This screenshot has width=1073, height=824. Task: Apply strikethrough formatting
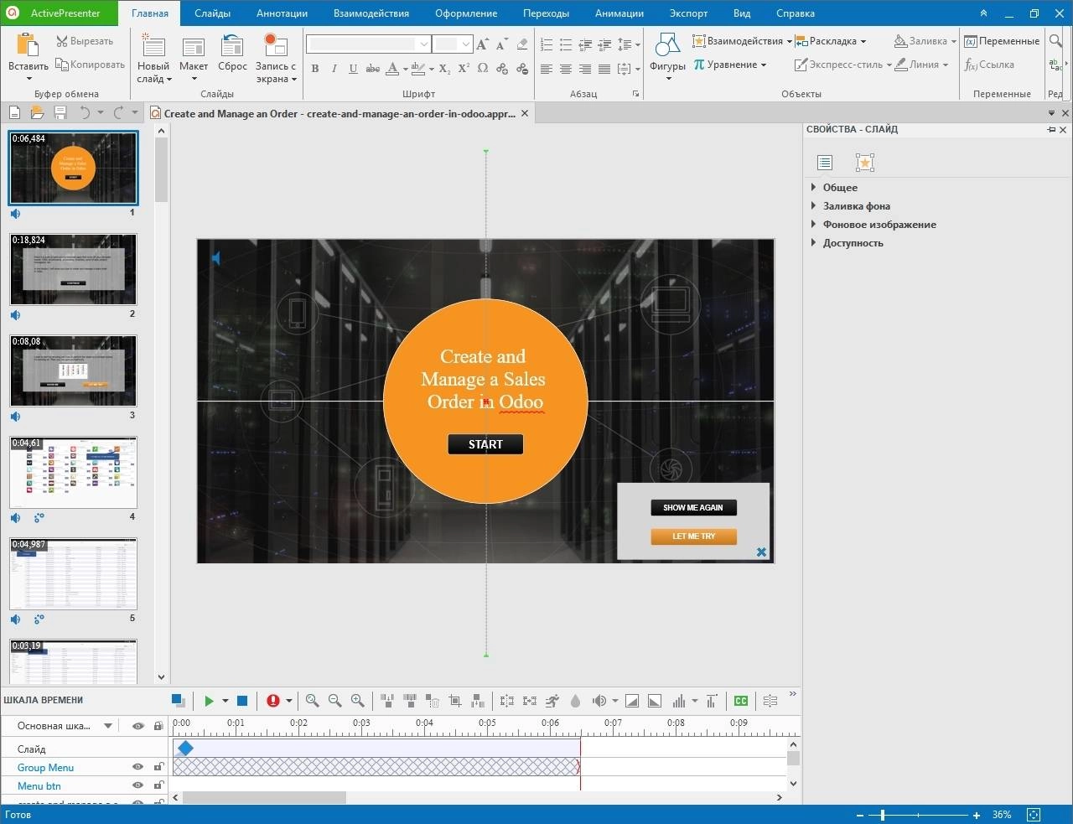[x=373, y=69]
